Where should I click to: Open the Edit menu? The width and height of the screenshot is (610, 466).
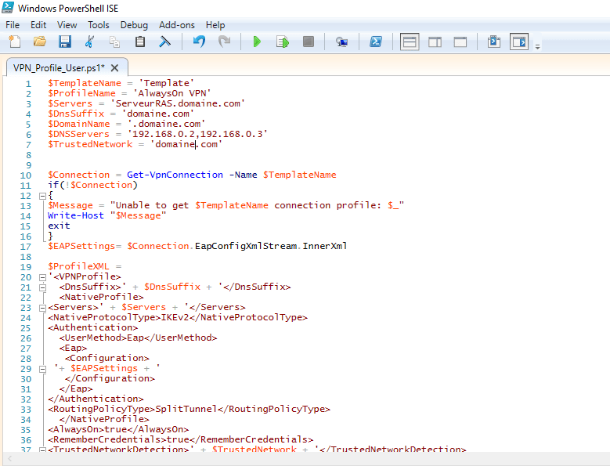point(38,25)
